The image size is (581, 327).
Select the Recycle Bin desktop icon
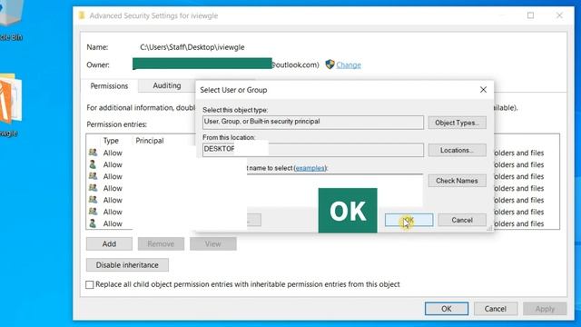pos(10,21)
